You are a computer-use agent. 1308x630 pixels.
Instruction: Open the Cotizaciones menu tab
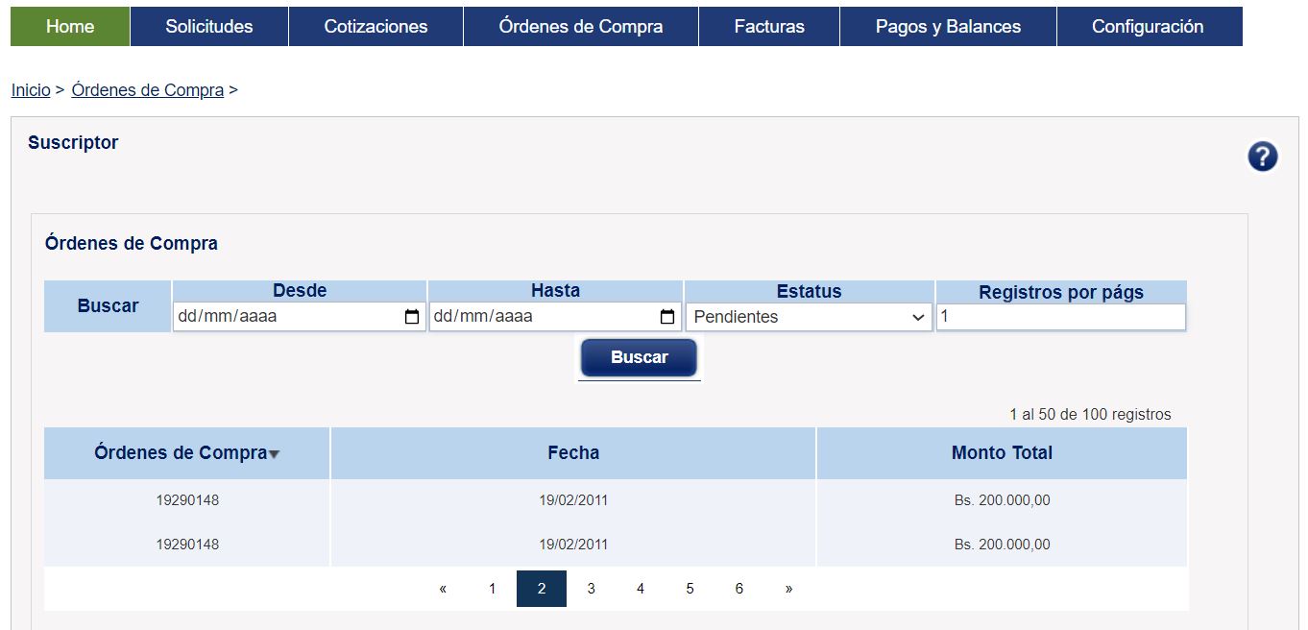click(375, 27)
